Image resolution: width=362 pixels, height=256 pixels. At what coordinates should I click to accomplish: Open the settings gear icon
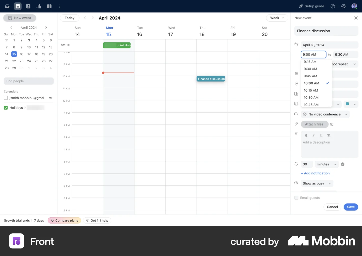click(343, 6)
